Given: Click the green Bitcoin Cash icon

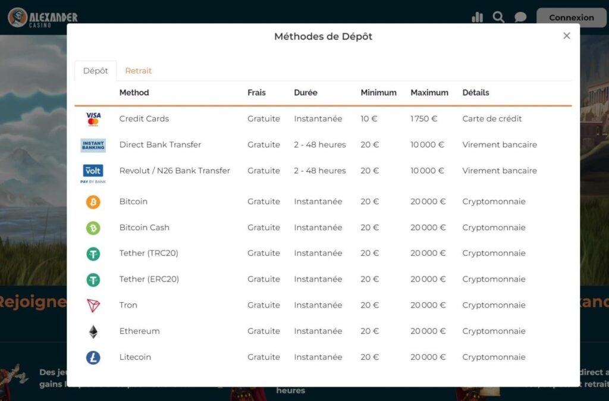Looking at the screenshot, I should tap(93, 228).
